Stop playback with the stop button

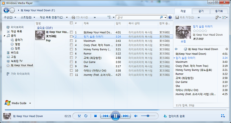96,116
